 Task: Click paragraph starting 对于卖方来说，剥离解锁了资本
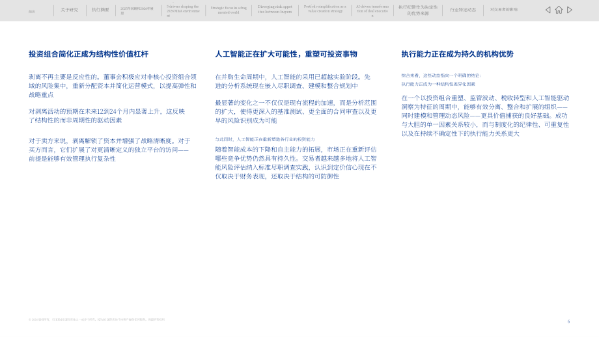click(109, 150)
